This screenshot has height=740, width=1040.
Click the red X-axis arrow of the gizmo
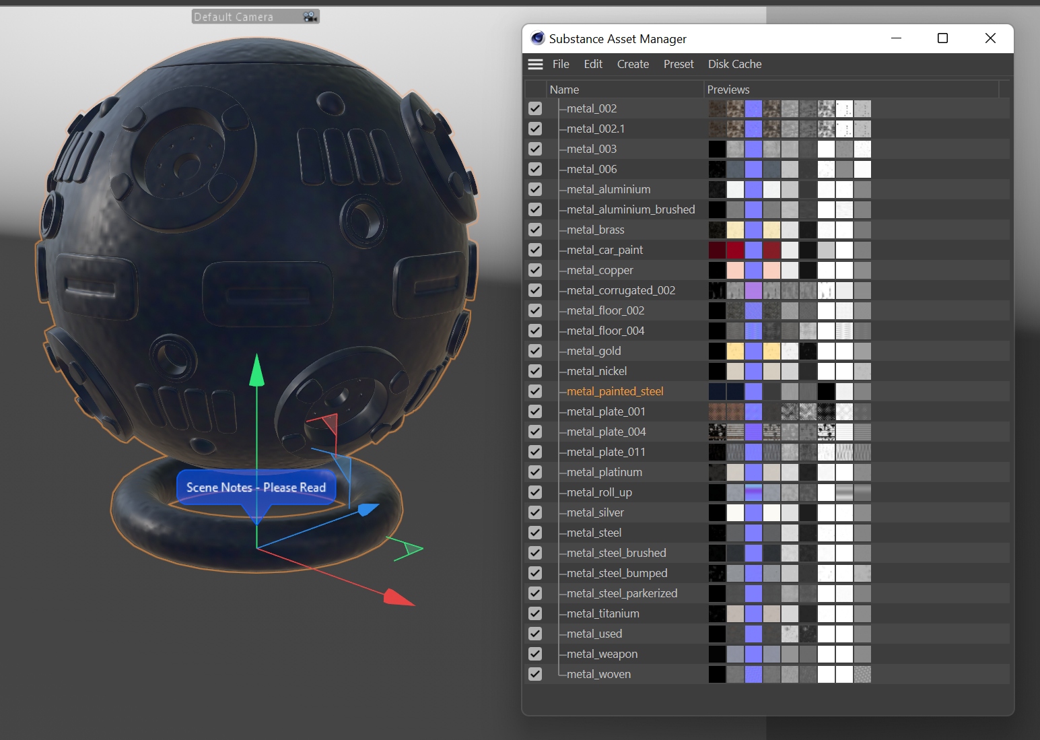(x=398, y=597)
